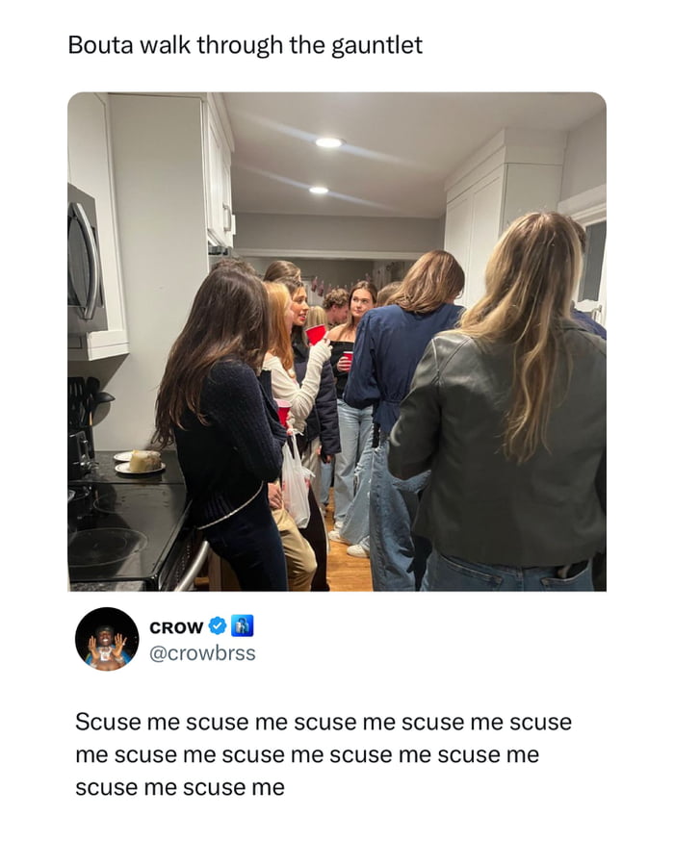
Task: Select the 'Scuse me scuse me' tweet text
Action: (x=324, y=754)
